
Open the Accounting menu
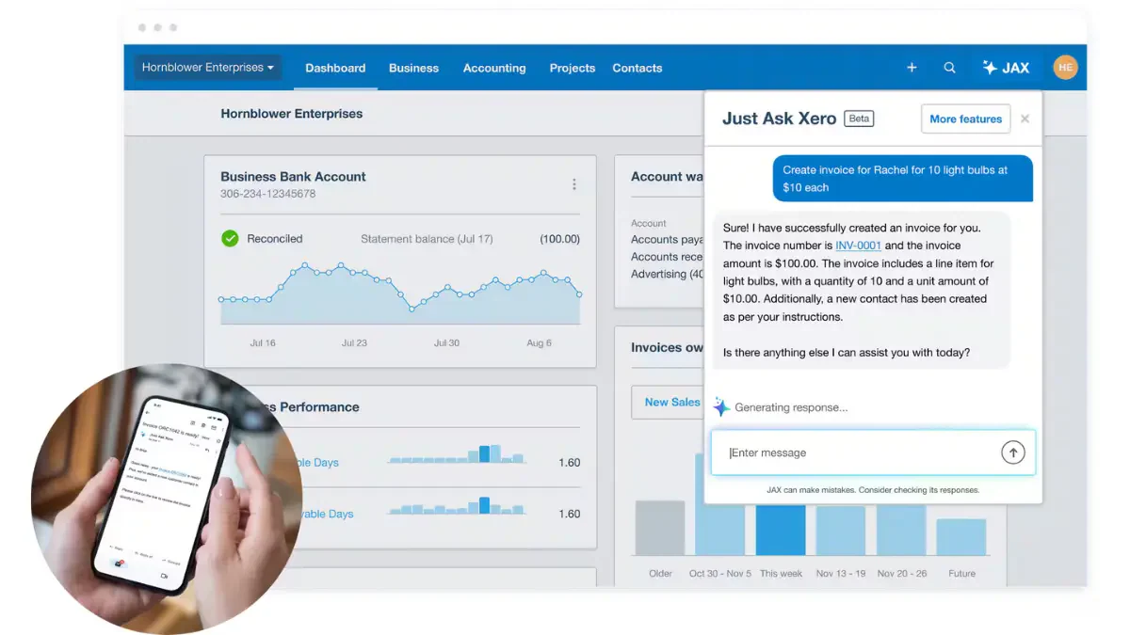[494, 68]
